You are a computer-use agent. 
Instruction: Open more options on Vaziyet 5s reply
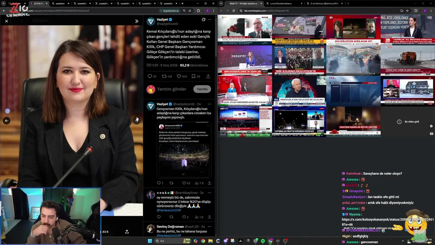209,104
